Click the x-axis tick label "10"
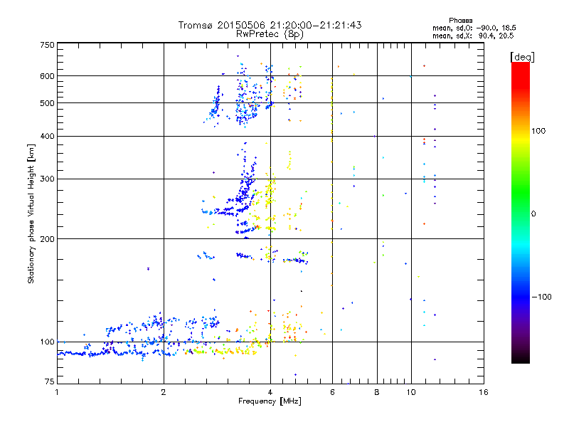Viewport: 569px width, 427px height. click(411, 392)
